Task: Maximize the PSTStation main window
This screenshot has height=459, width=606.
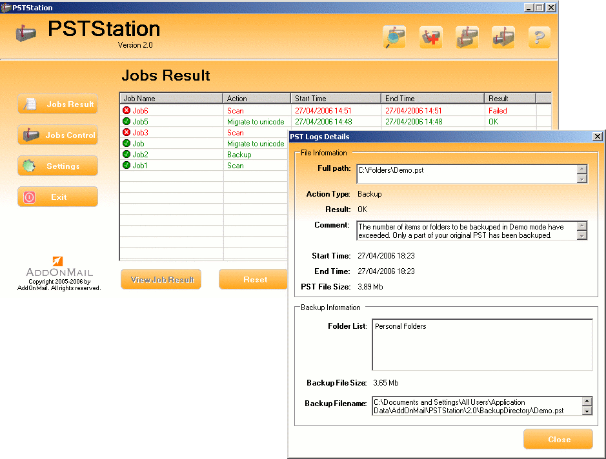Action: (540, 7)
